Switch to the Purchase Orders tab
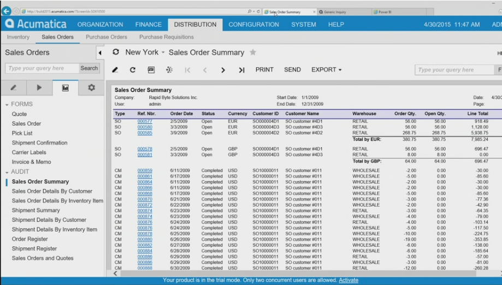This screenshot has width=502, height=285. click(x=106, y=37)
